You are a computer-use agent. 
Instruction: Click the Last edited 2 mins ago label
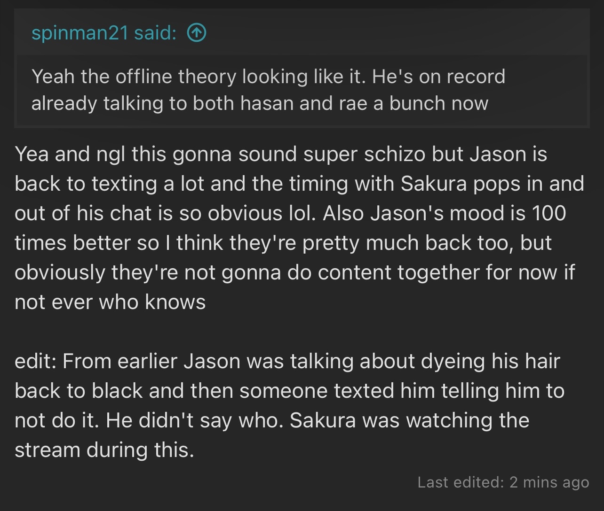(503, 482)
